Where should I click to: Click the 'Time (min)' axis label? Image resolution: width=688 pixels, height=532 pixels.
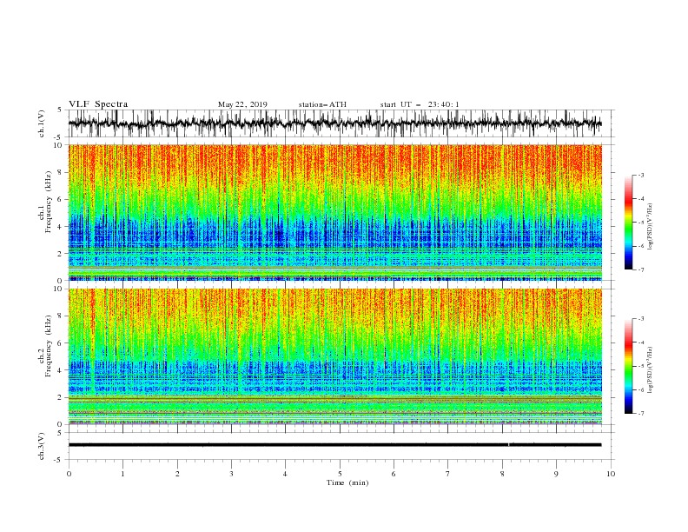pyautogui.click(x=347, y=482)
